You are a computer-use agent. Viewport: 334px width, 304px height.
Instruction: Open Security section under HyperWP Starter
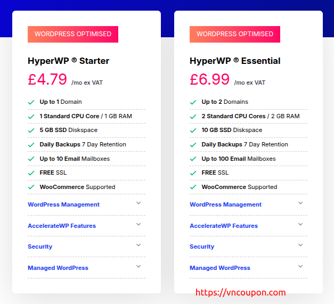pyautogui.click(x=40, y=247)
